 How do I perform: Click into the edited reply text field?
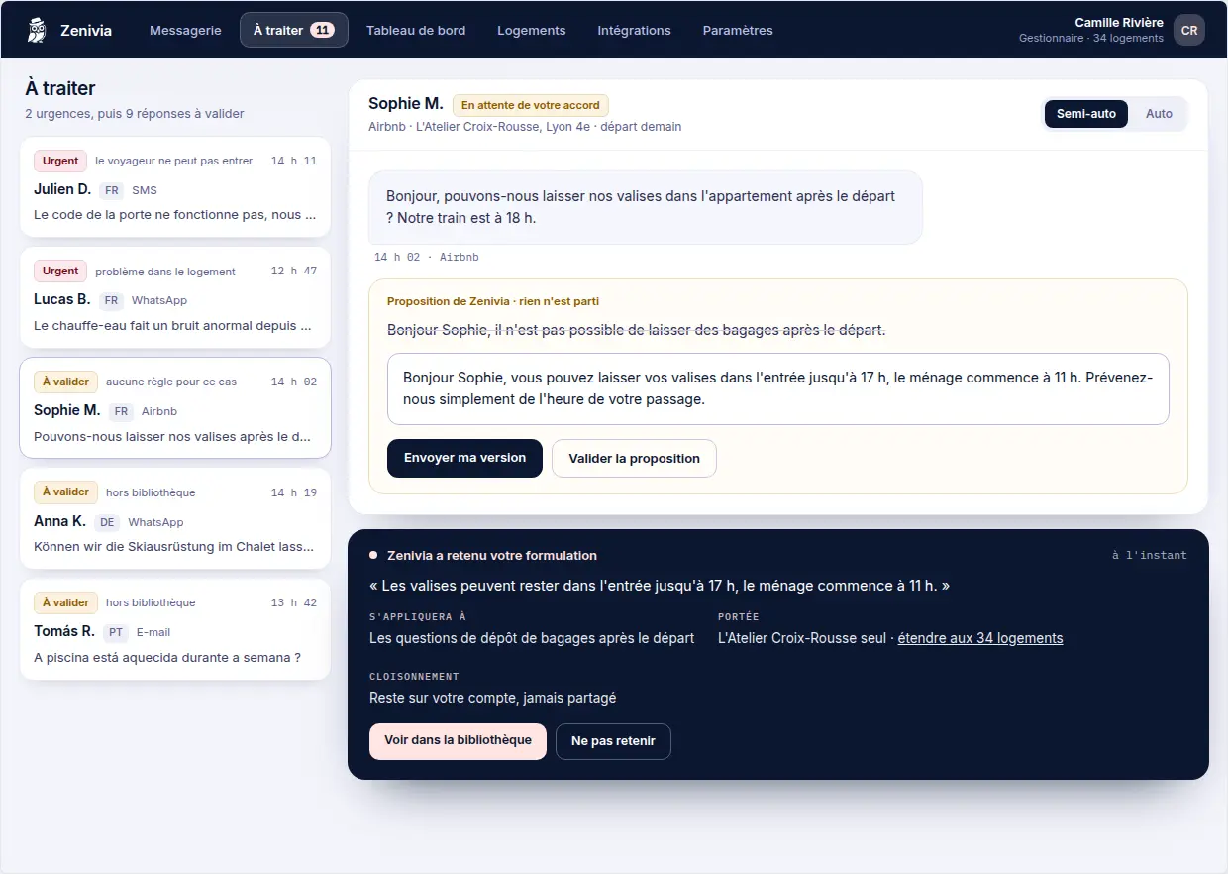click(x=778, y=388)
